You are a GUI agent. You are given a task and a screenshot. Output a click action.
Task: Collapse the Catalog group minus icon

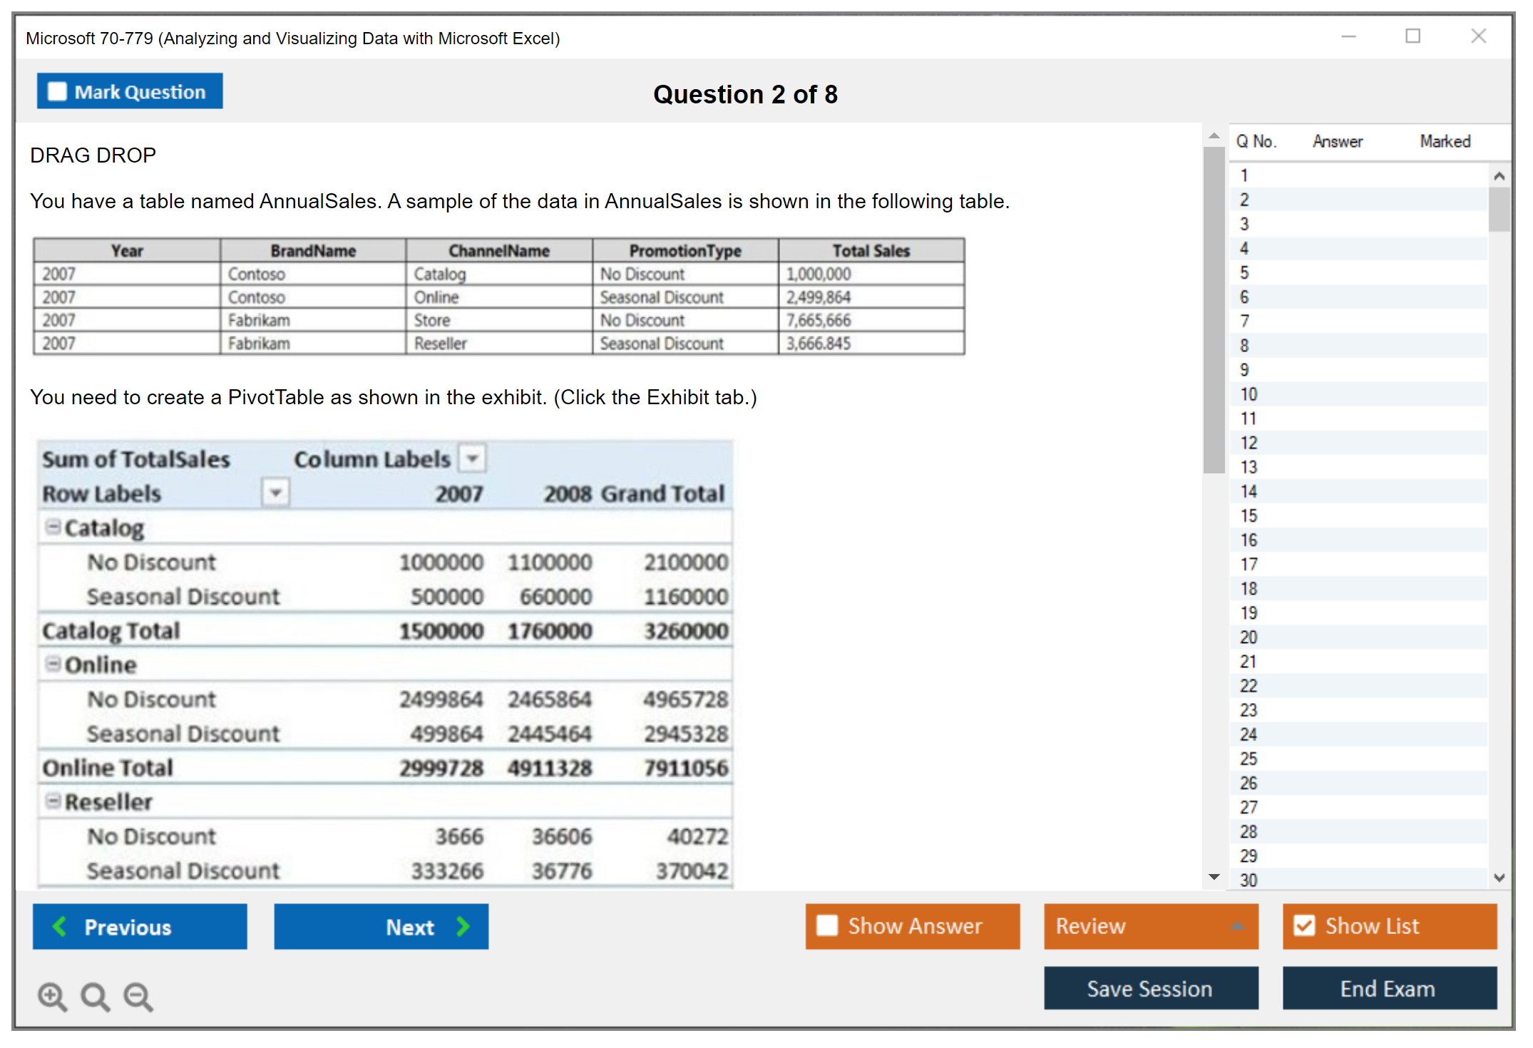(x=53, y=527)
